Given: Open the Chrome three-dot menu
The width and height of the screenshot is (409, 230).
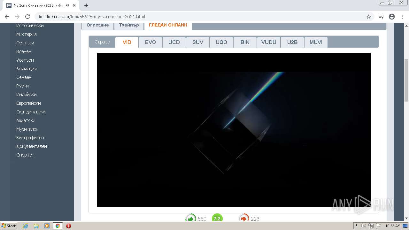Looking at the screenshot, I should (402, 17).
